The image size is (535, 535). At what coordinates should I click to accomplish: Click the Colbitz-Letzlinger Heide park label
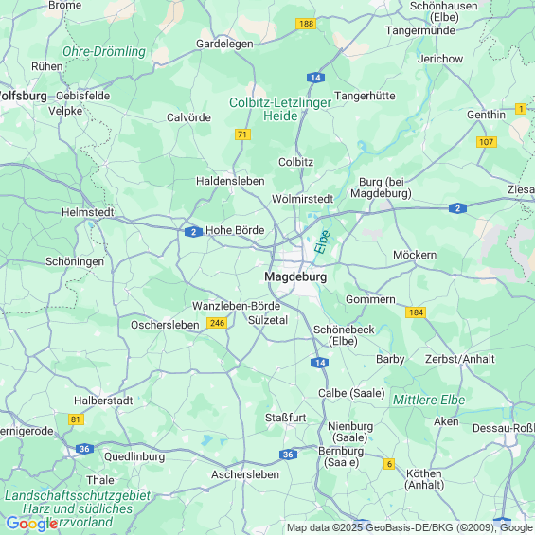(x=280, y=109)
